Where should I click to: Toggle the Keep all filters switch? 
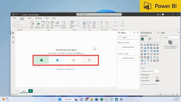[x=158, y=81]
